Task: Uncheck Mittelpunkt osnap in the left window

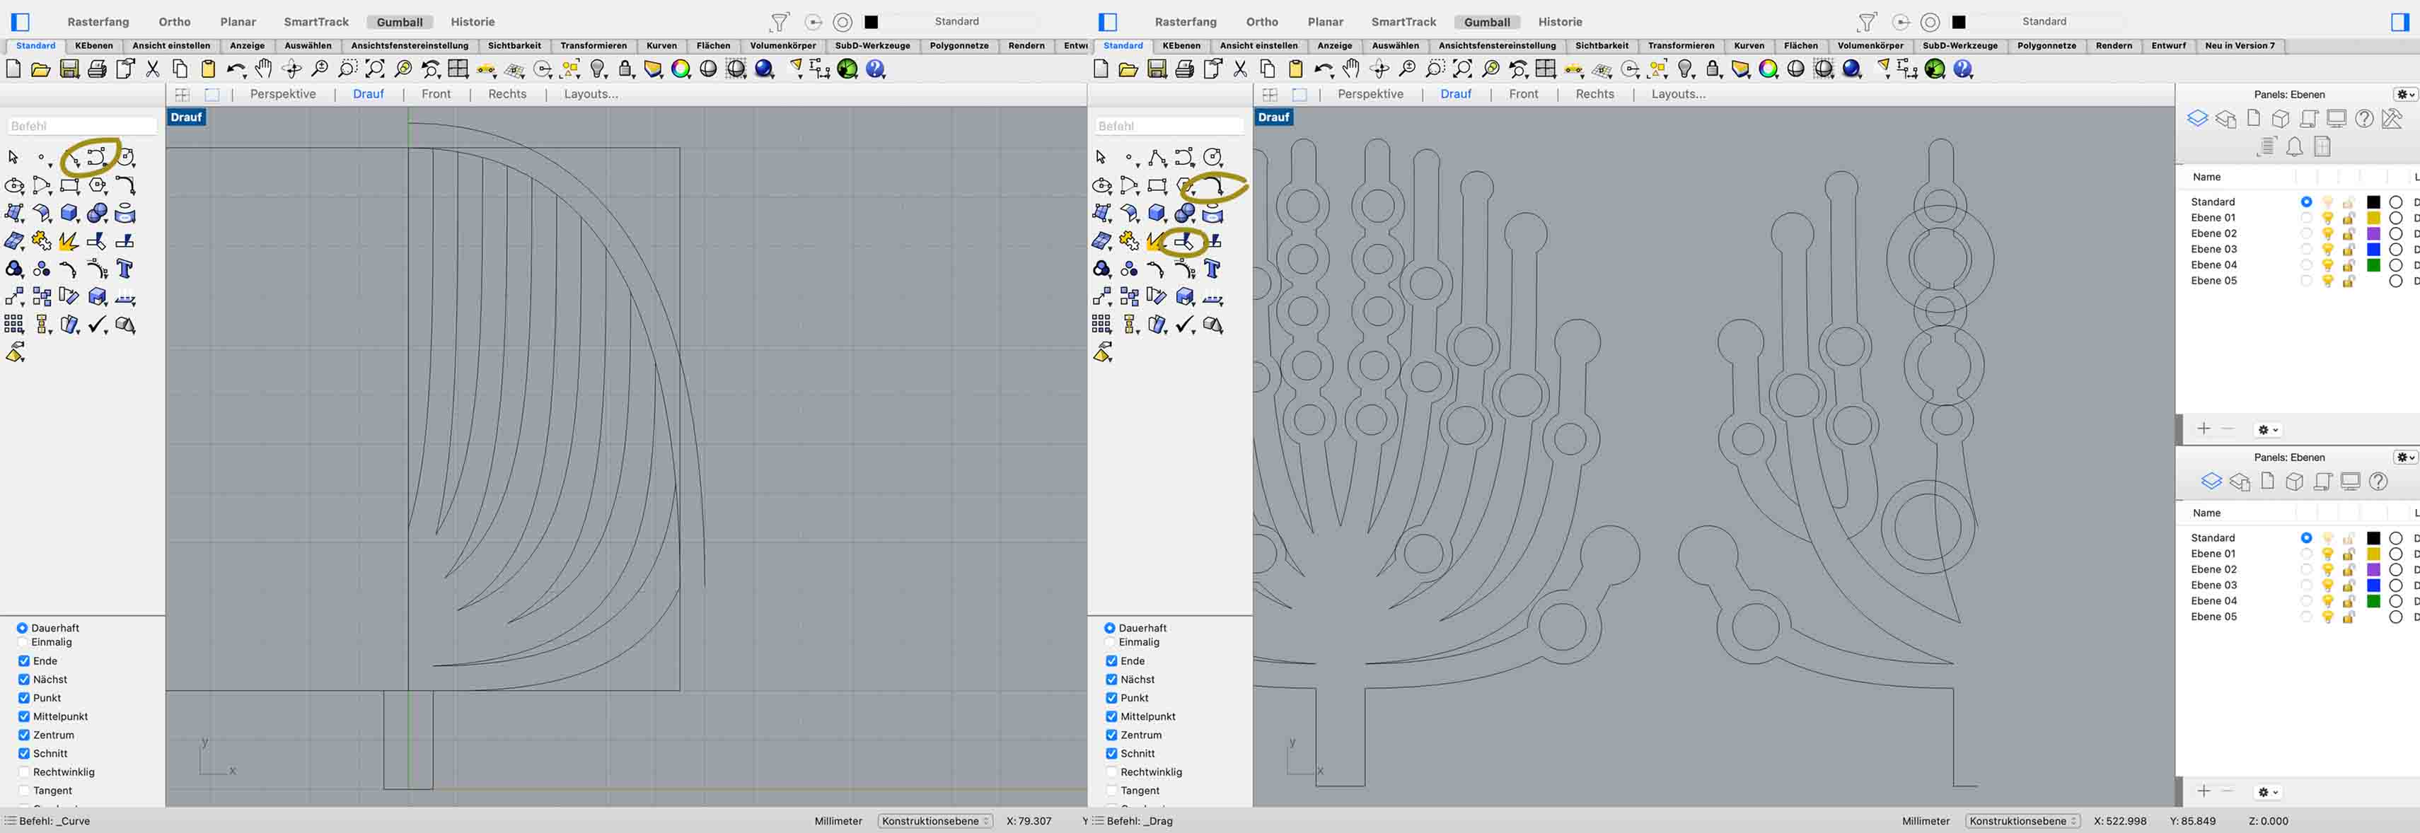Action: [x=23, y=716]
